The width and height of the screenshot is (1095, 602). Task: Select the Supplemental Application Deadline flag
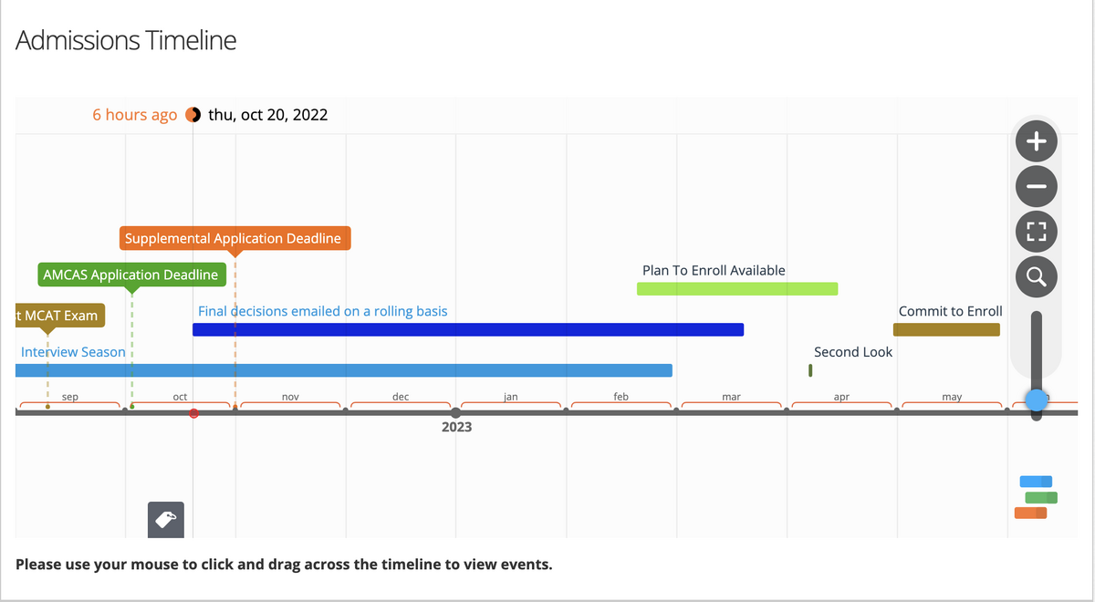[235, 238]
